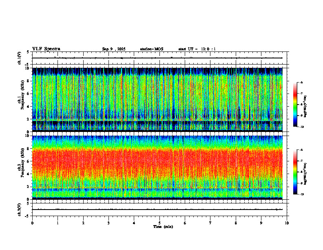Click the "VLF Spectra" plot title
Viewport: 323px width, 250px height.
46,49
